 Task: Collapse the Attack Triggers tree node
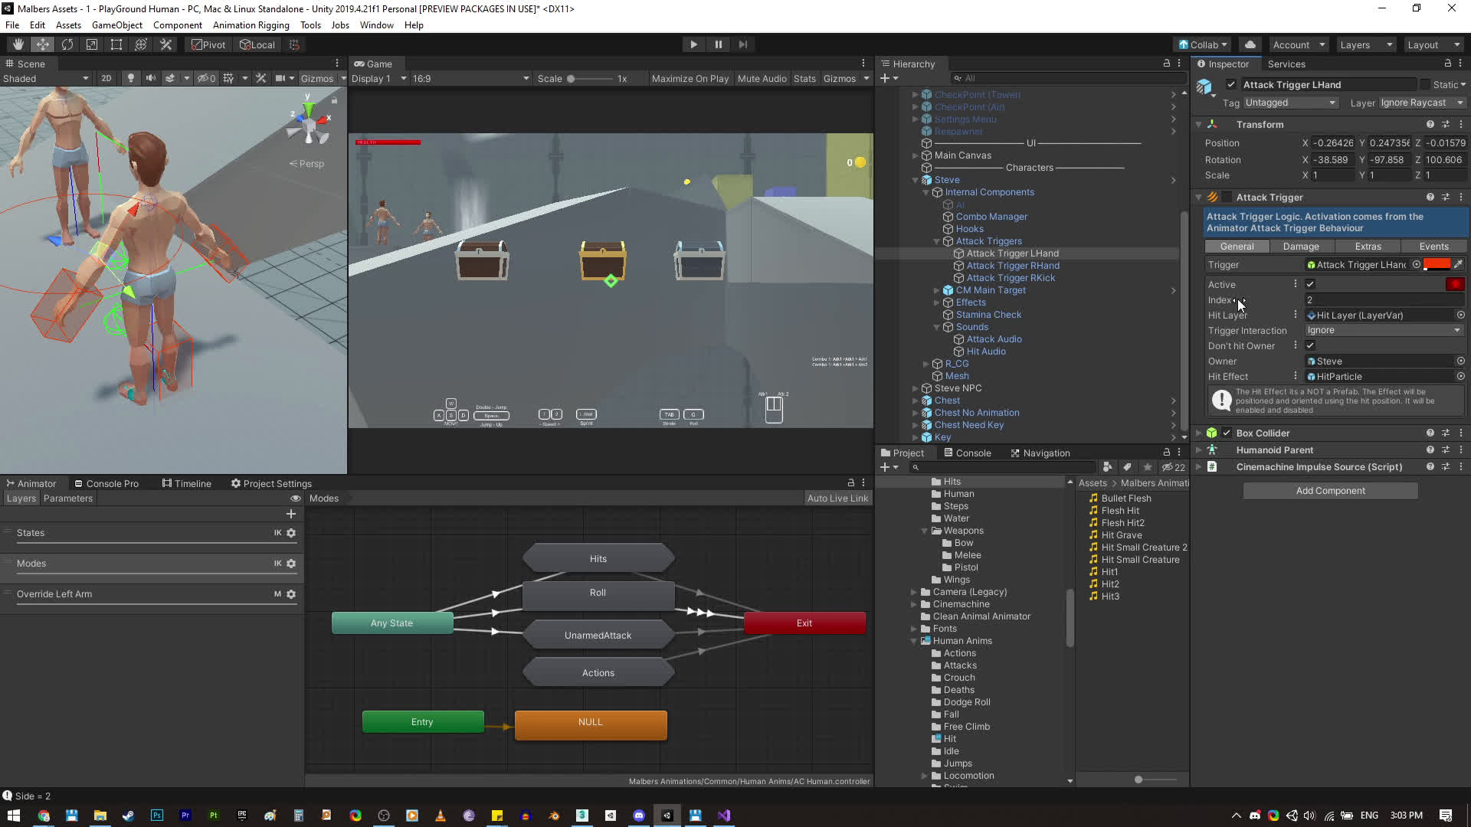click(x=936, y=241)
